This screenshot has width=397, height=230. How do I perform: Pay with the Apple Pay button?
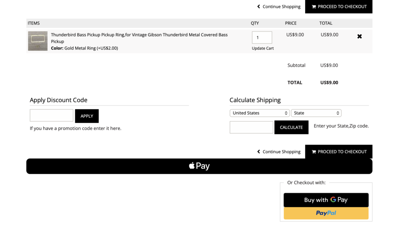click(x=199, y=166)
